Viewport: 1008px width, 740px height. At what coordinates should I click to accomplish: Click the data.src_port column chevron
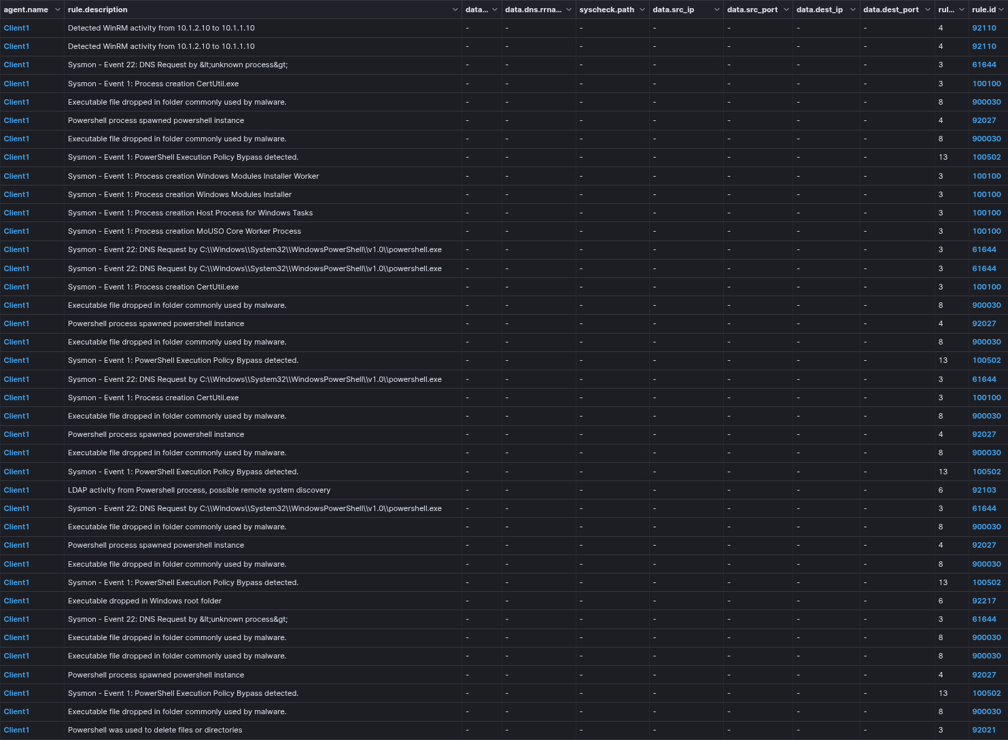pos(786,10)
